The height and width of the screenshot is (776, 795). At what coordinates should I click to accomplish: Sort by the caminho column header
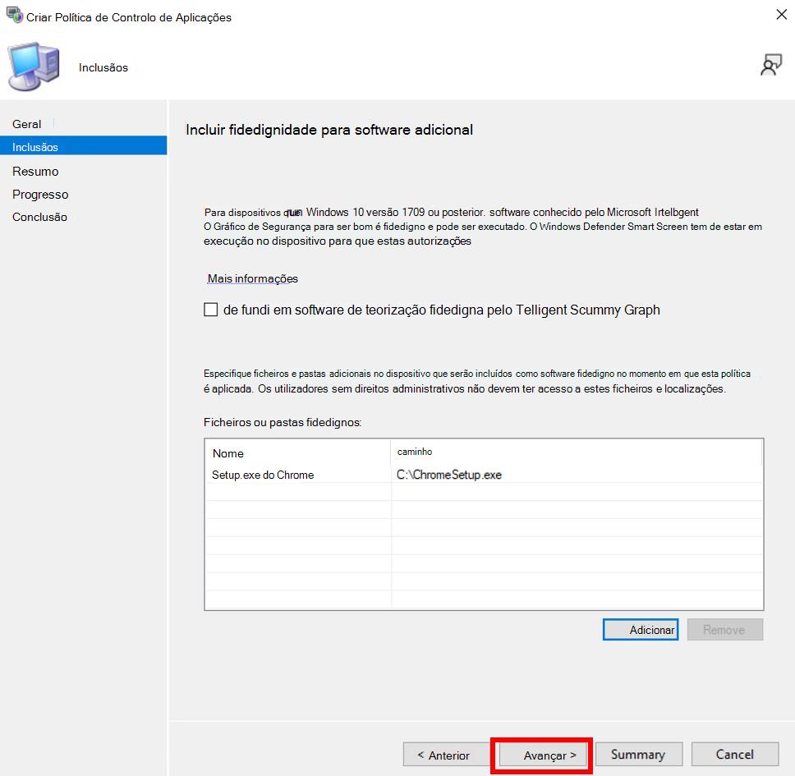tap(576, 452)
